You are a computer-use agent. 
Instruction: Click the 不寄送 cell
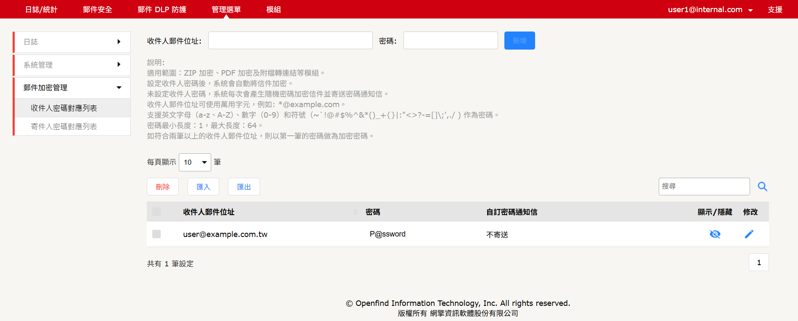pos(497,234)
